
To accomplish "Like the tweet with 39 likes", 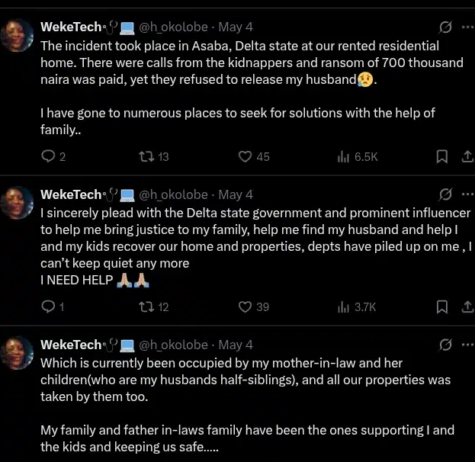I will tap(245, 306).
